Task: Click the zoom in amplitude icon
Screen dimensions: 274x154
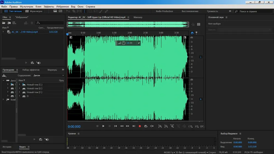Action: pos(160,126)
